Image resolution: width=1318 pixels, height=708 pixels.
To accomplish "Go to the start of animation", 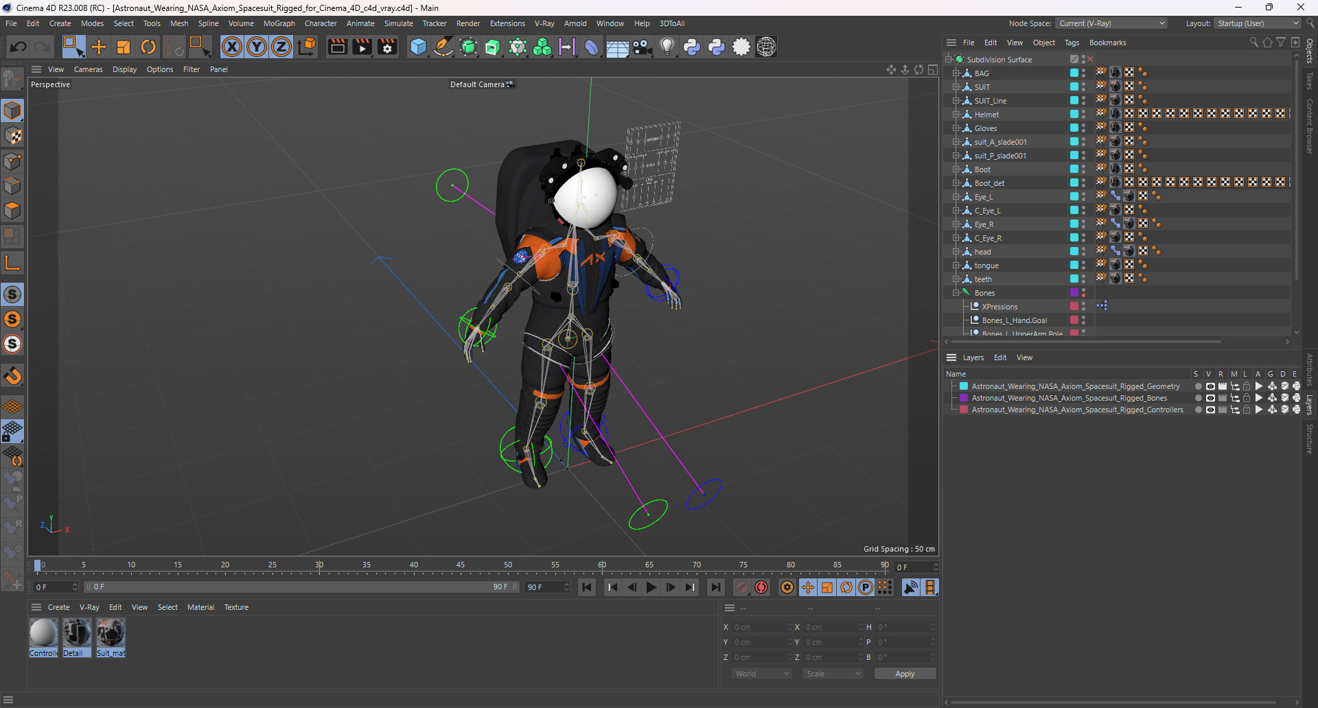I will click(587, 587).
